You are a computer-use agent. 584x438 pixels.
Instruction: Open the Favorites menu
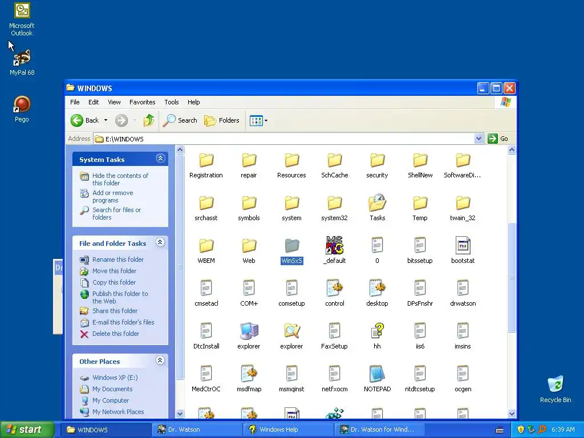coord(142,102)
